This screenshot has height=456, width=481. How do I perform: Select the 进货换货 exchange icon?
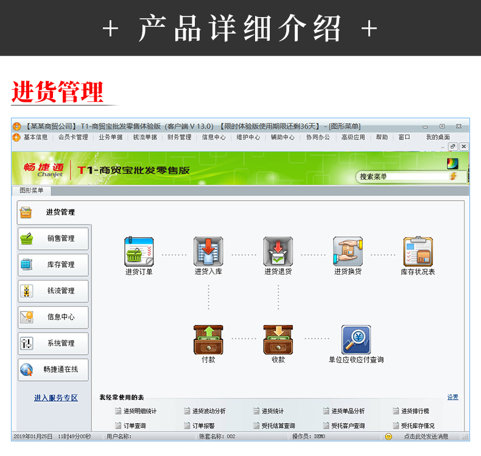click(347, 251)
